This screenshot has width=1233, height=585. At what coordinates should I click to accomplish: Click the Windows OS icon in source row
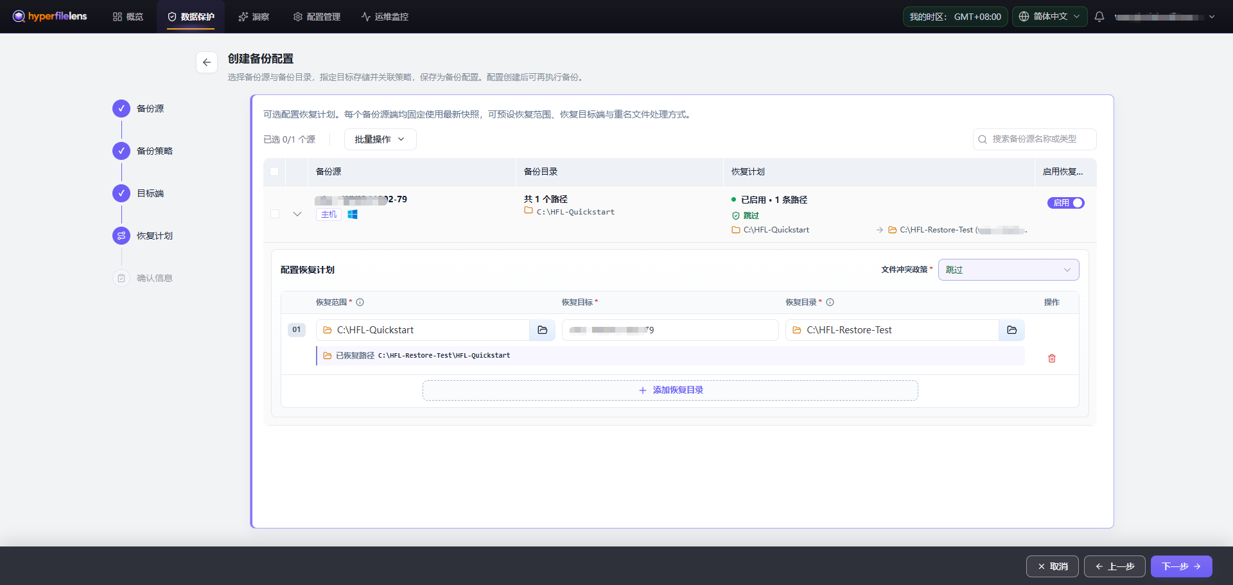point(353,214)
